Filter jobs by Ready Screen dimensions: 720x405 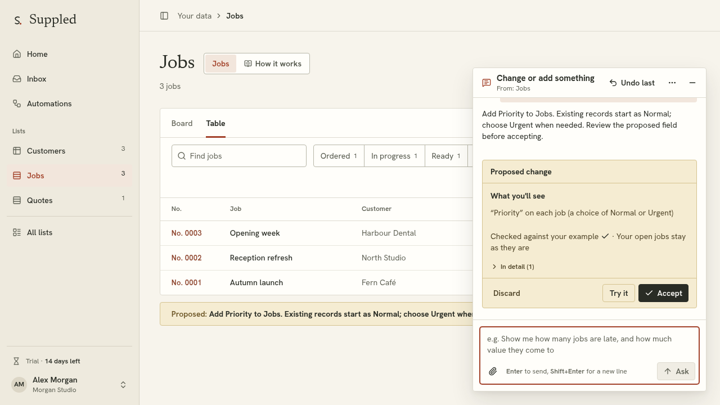(x=446, y=156)
